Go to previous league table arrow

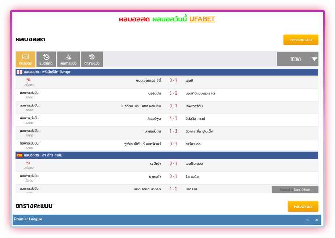[308, 220]
